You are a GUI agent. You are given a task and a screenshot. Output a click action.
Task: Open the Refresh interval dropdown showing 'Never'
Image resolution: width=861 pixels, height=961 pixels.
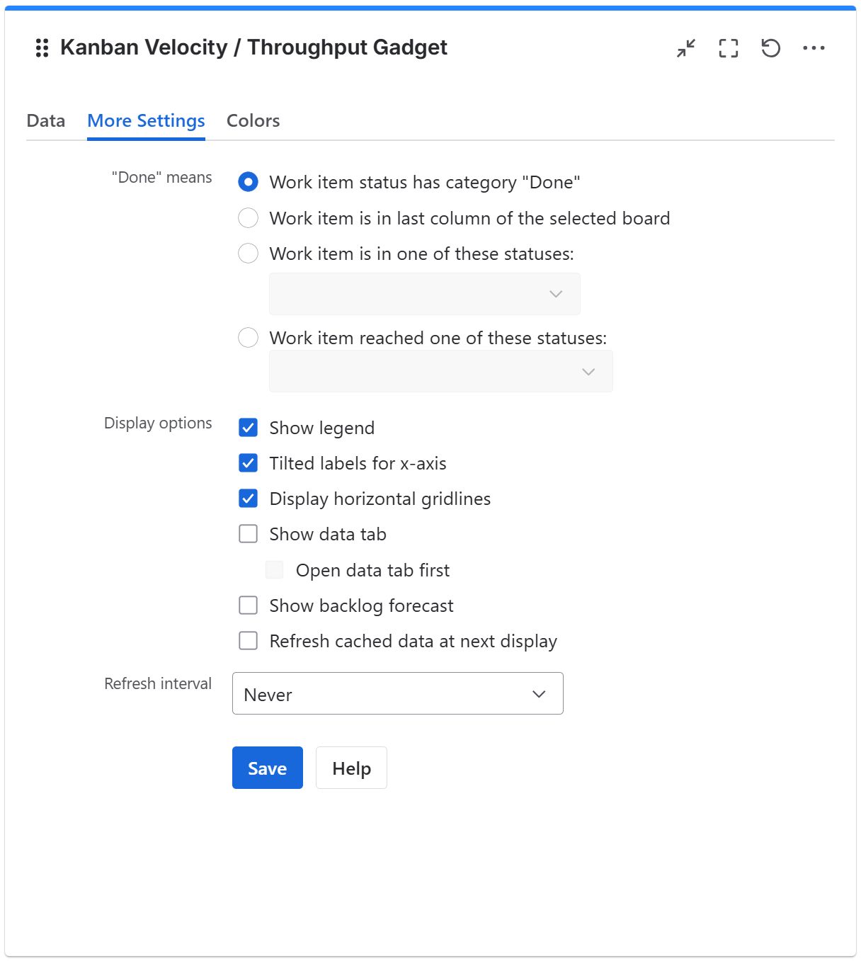point(397,693)
